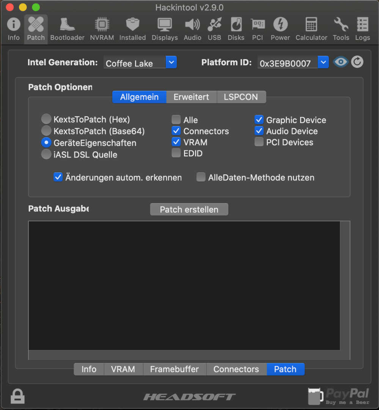This screenshot has width=379, height=410.
Task: Click the PayPal Buy me a Beer icon
Action: tap(339, 396)
